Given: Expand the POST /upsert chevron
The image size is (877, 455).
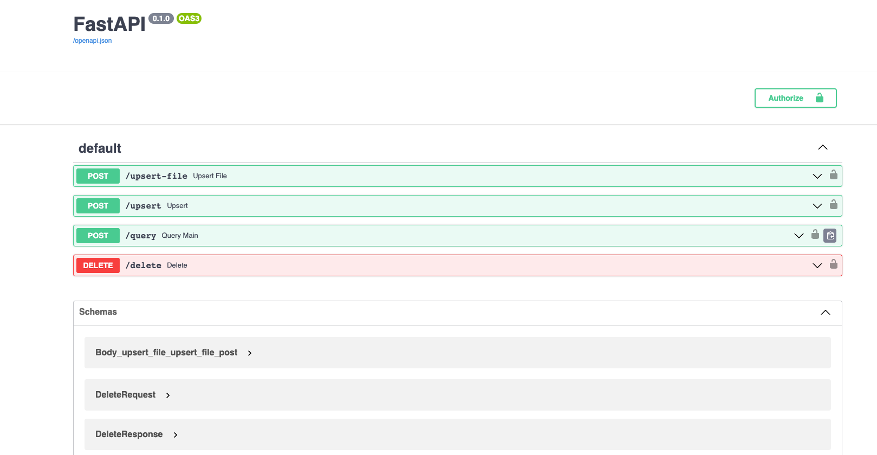Looking at the screenshot, I should pos(817,206).
